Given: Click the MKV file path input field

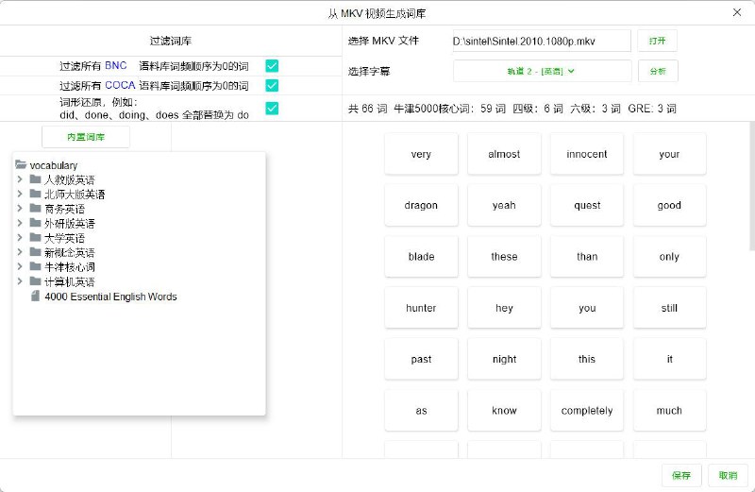Looking at the screenshot, I should click(541, 41).
